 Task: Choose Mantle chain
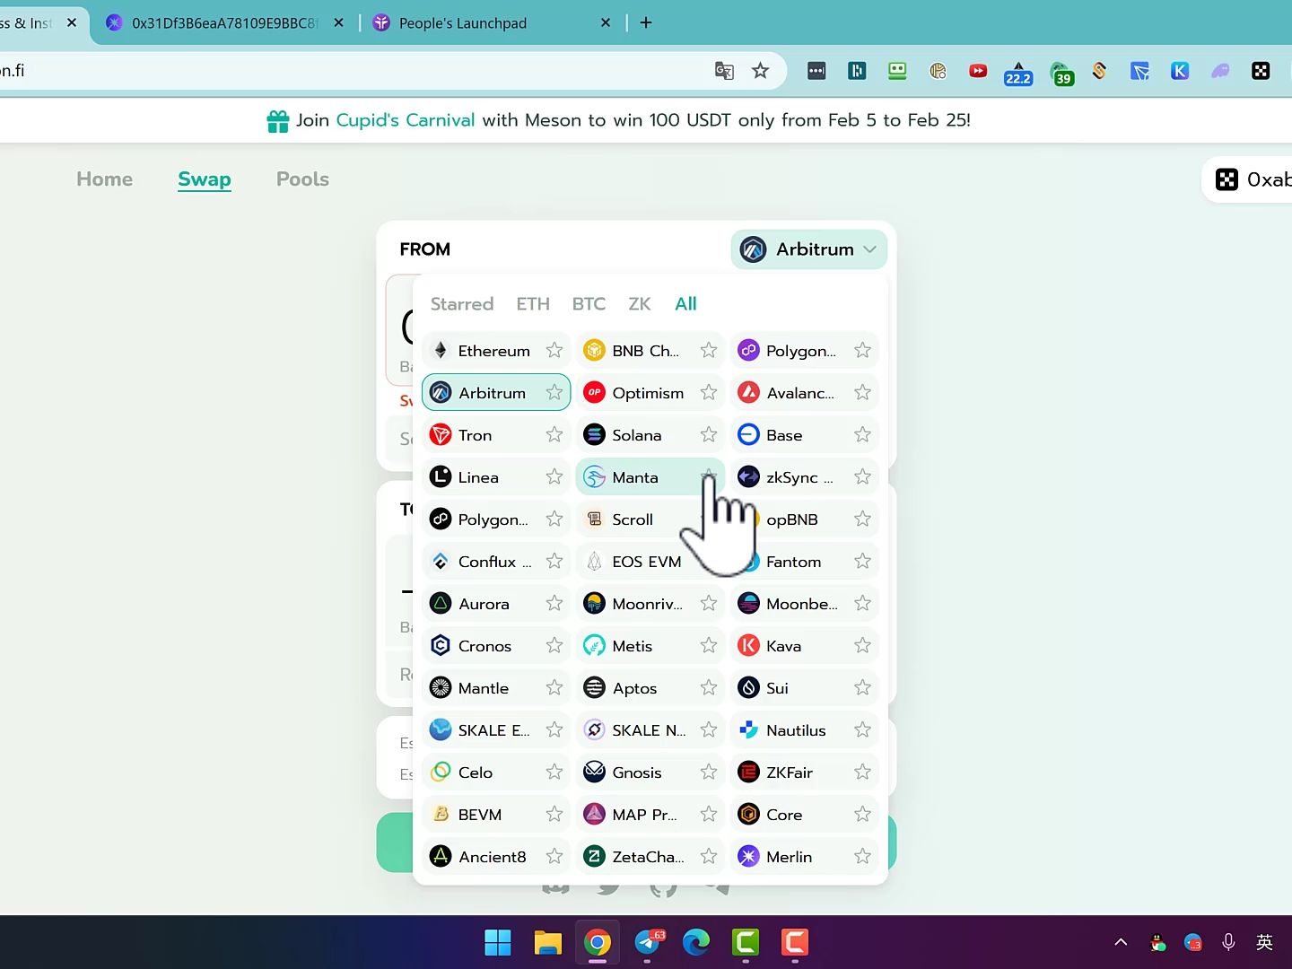click(x=495, y=688)
